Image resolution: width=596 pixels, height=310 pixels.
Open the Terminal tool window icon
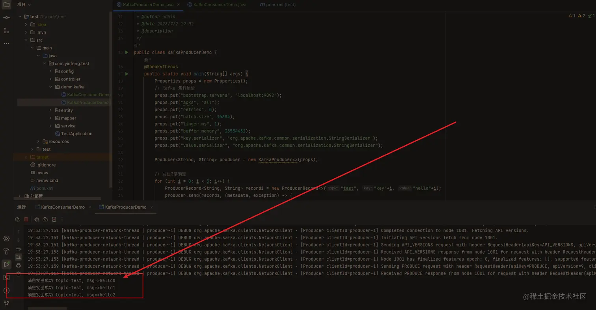(6, 278)
